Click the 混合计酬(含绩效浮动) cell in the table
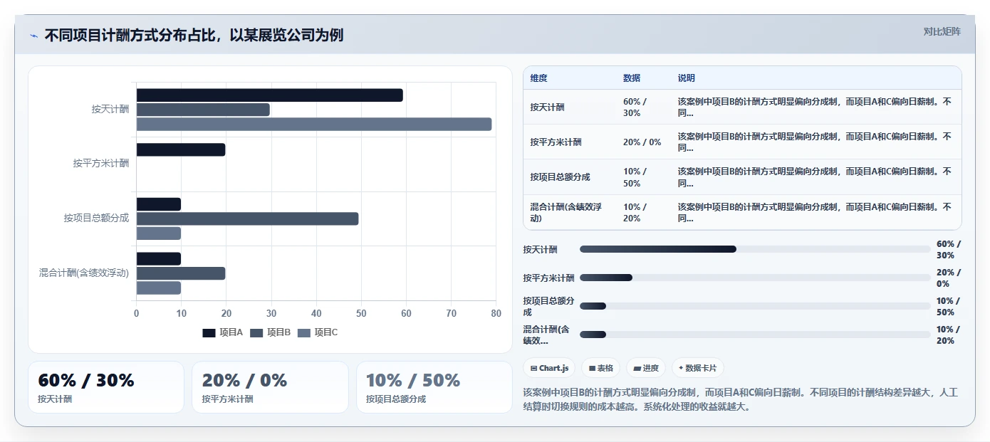Image resolution: width=990 pixels, height=442 pixels. (x=566, y=213)
